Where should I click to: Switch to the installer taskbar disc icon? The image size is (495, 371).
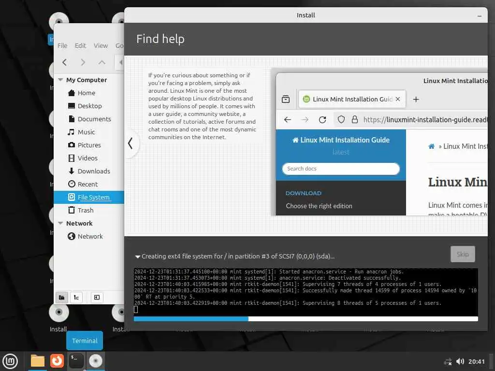tap(95, 361)
